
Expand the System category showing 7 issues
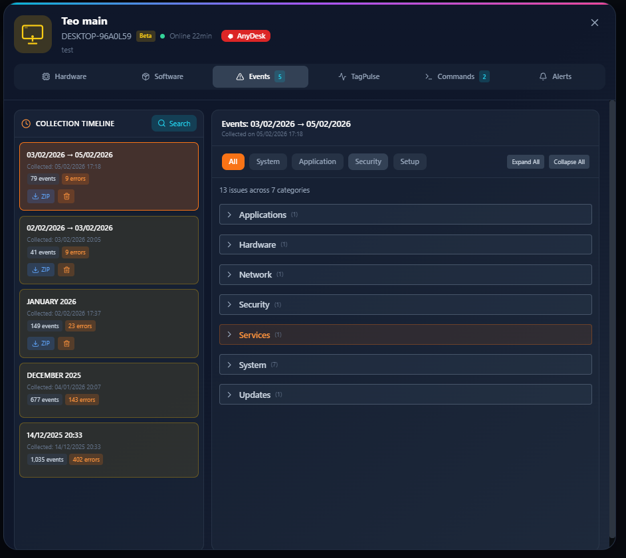tap(405, 364)
